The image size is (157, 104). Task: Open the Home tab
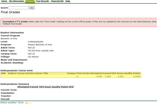tap(4, 1)
